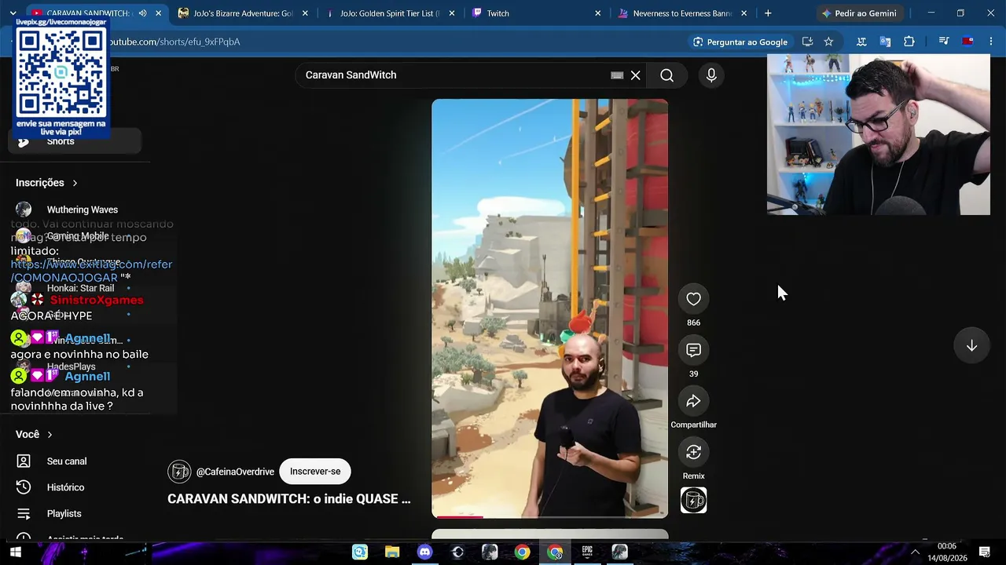This screenshot has height=565, width=1006.
Task: Open the Google Translate extension
Action: click(x=885, y=42)
